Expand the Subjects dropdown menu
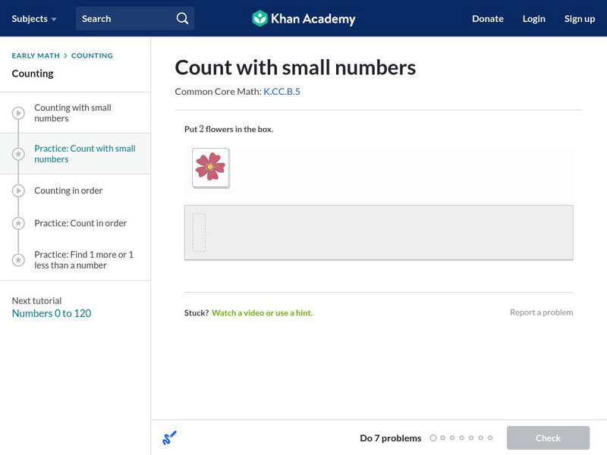 pos(34,18)
